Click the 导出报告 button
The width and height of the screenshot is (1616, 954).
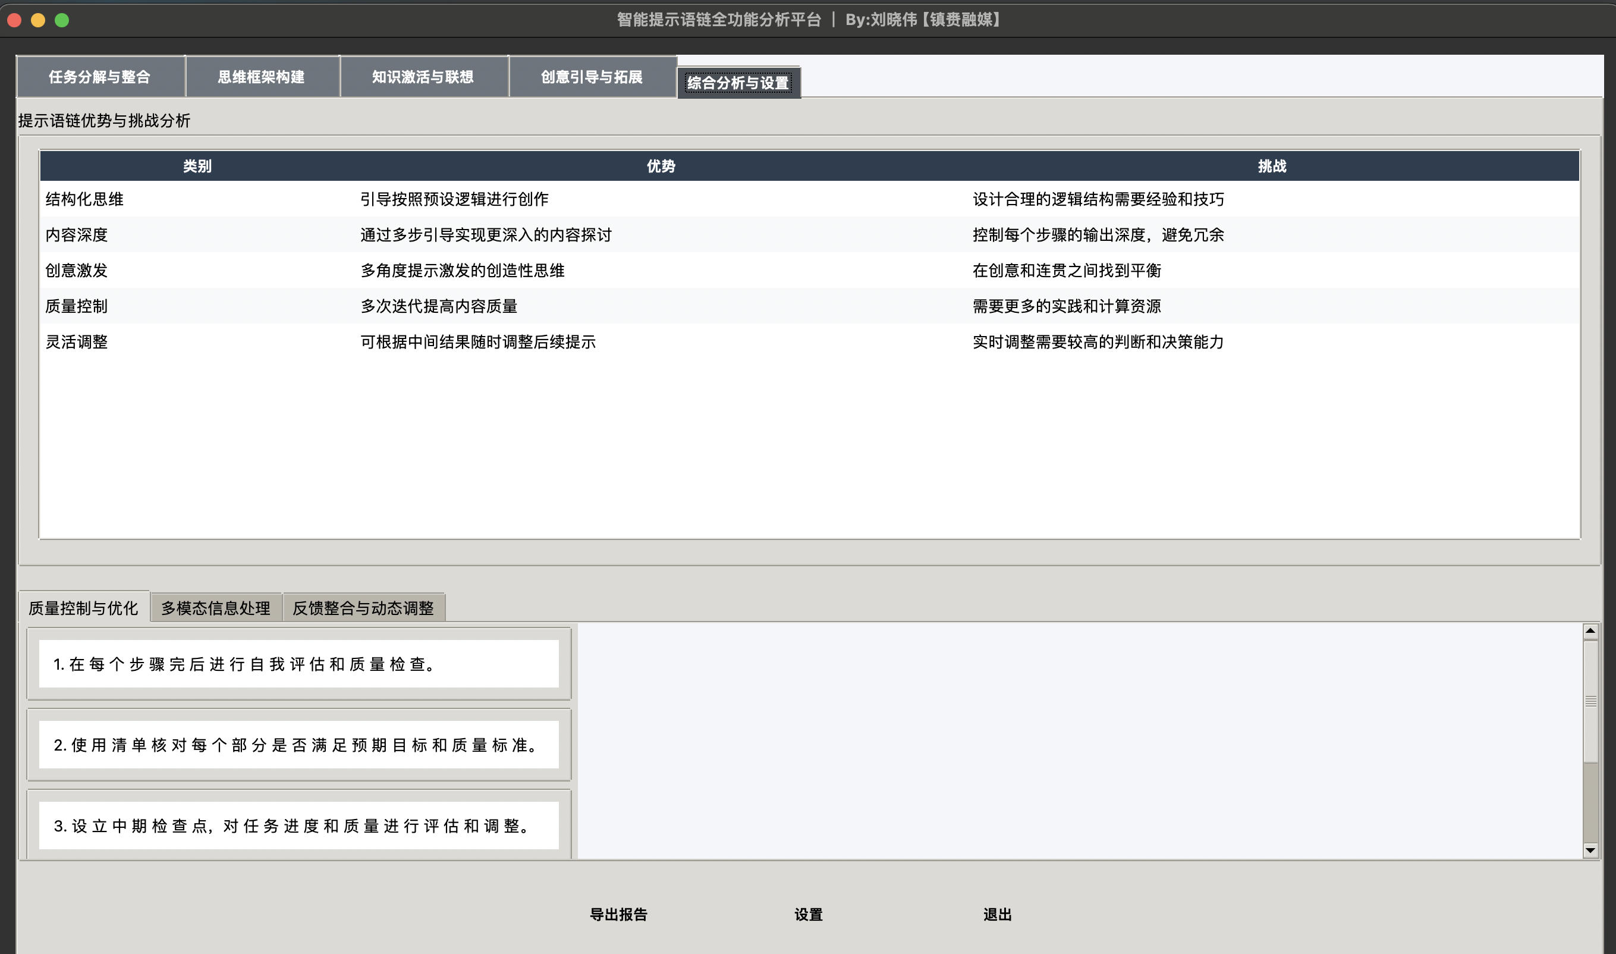[619, 914]
